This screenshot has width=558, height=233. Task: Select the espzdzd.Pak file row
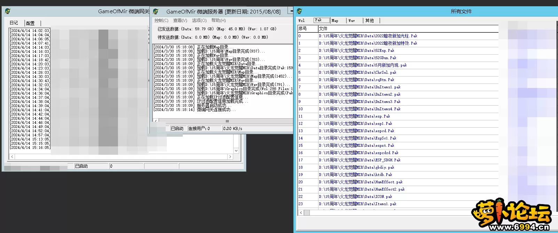tap(398, 153)
